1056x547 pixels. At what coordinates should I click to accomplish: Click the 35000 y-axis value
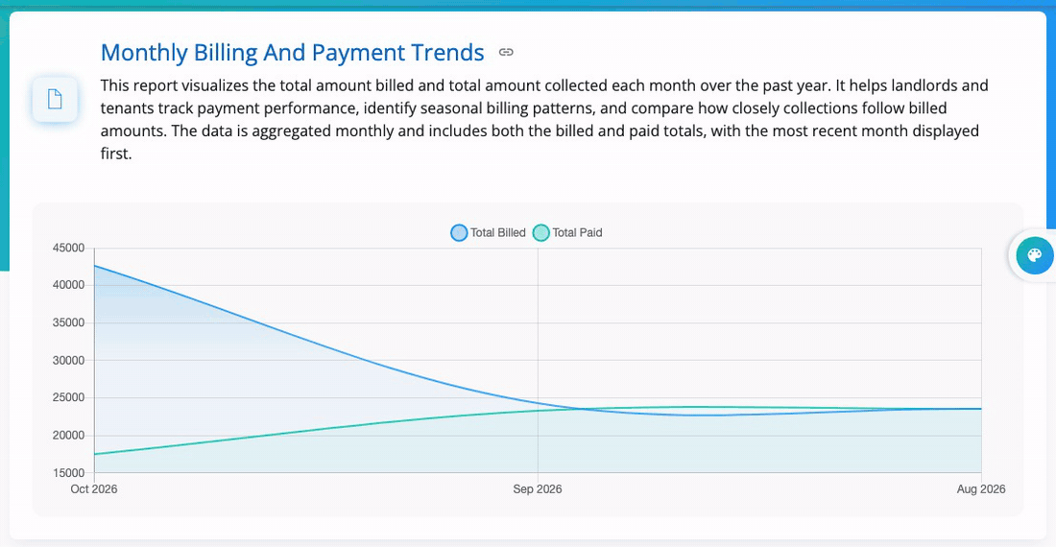[69, 323]
